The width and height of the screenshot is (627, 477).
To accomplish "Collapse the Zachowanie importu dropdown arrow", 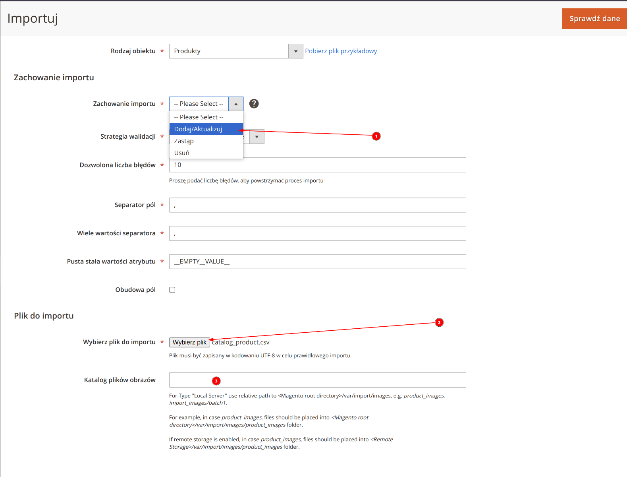I will coord(236,104).
